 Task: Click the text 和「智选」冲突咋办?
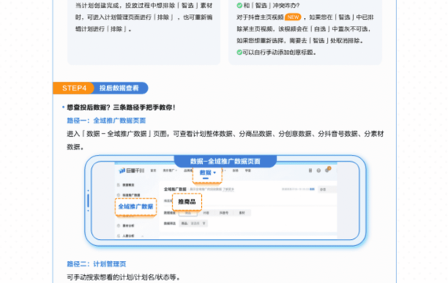tap(271, 6)
